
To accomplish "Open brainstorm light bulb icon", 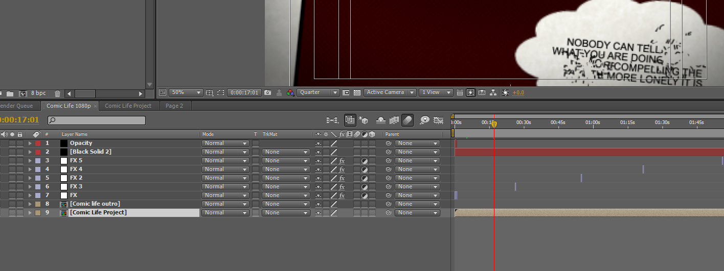I will pos(424,120).
